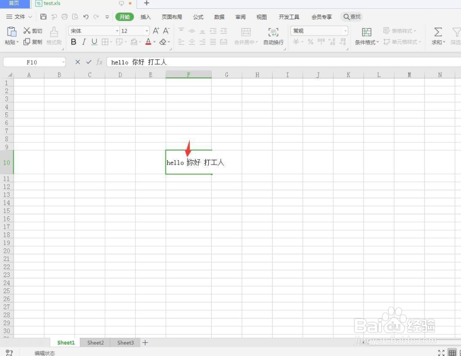Click the fx insert function icon

pyautogui.click(x=99, y=62)
